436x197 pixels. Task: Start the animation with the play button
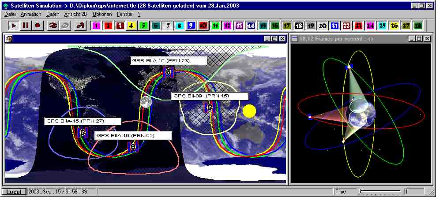[x=14, y=26]
